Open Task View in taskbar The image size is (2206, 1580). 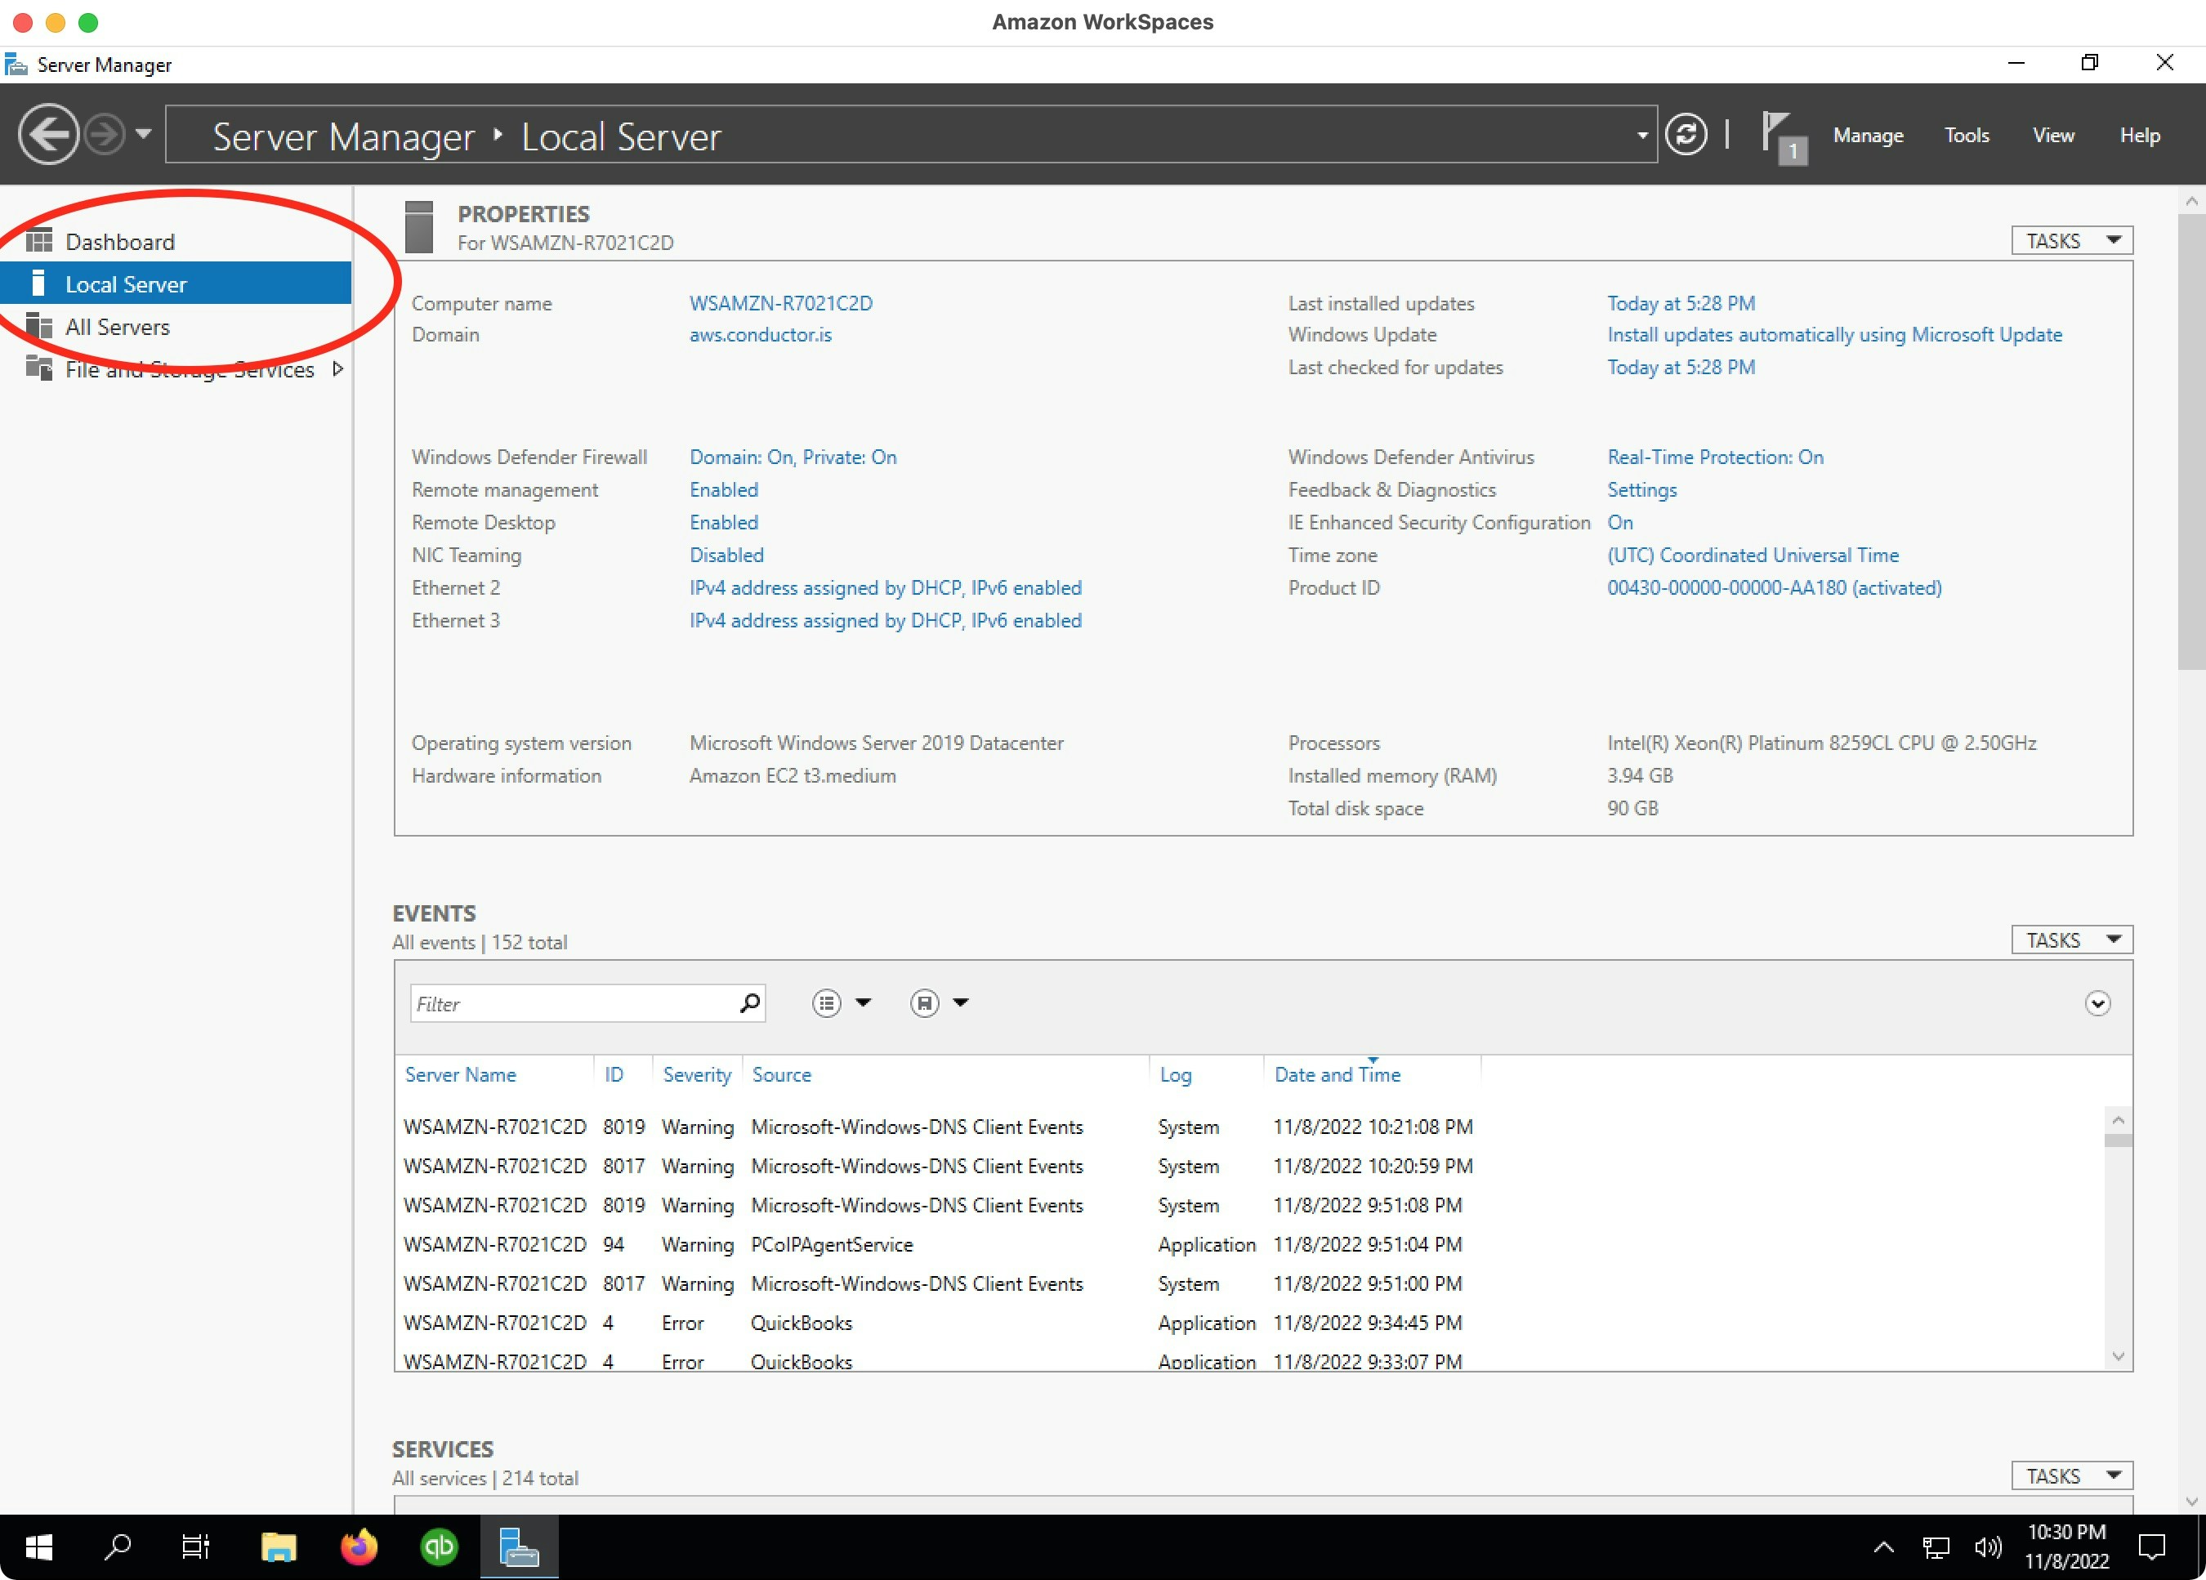click(x=195, y=1547)
